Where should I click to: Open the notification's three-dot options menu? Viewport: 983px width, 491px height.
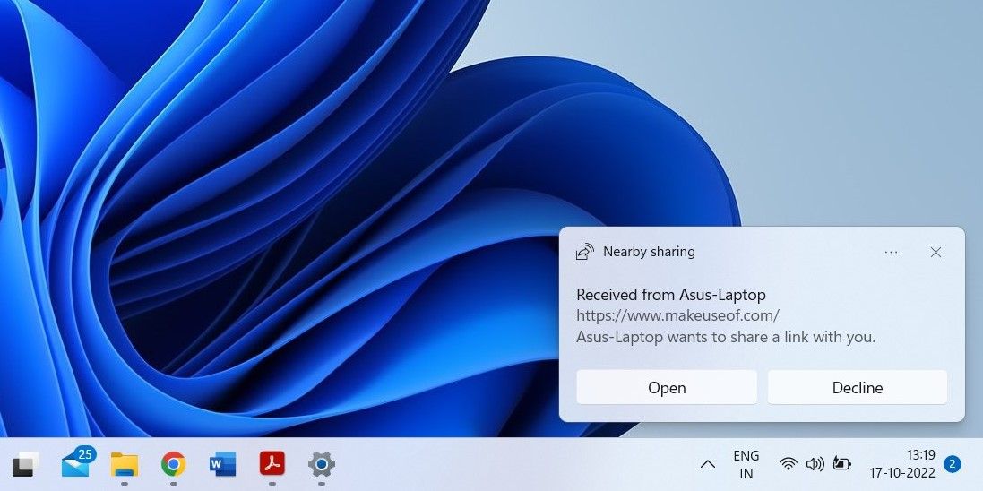click(891, 252)
